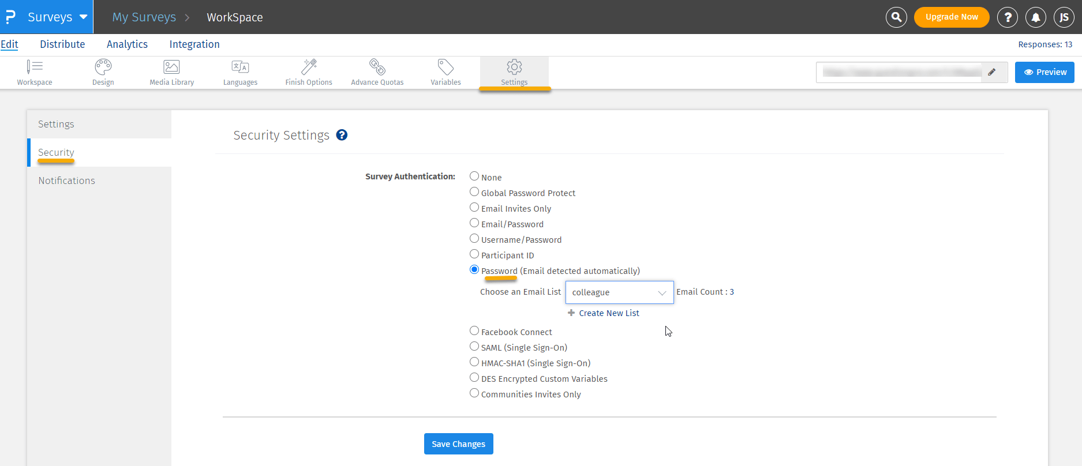
Task: Open the Surveys product dropdown arrow
Action: coord(84,17)
